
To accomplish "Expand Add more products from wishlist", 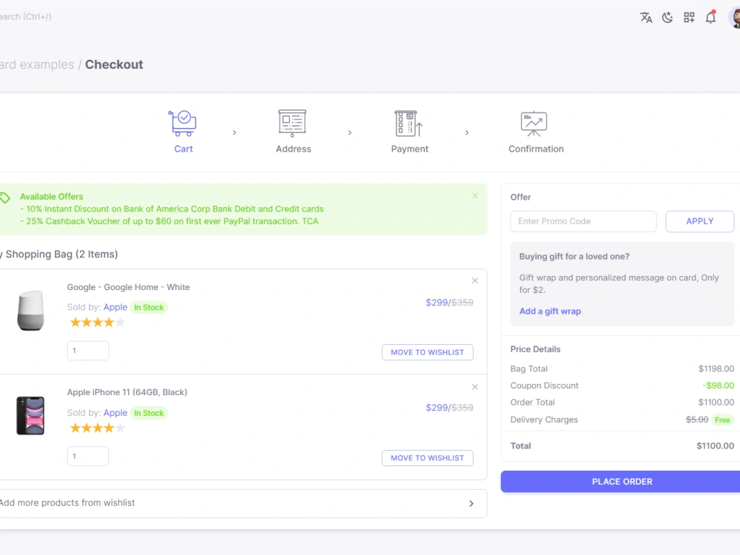I will tap(243, 503).
